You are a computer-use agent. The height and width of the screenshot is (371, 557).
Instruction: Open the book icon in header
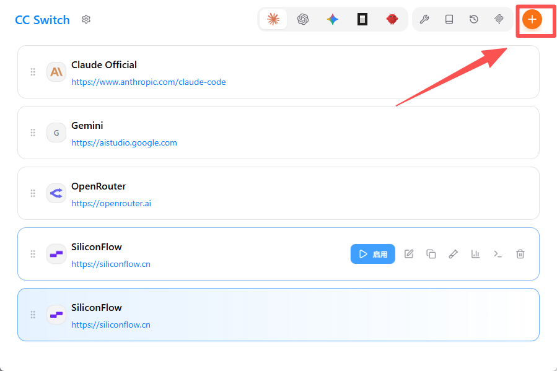(x=449, y=19)
